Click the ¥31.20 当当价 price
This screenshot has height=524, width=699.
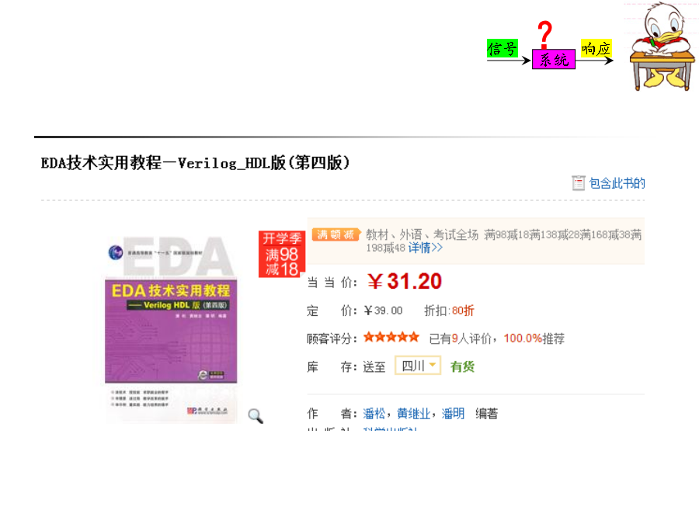[405, 281]
